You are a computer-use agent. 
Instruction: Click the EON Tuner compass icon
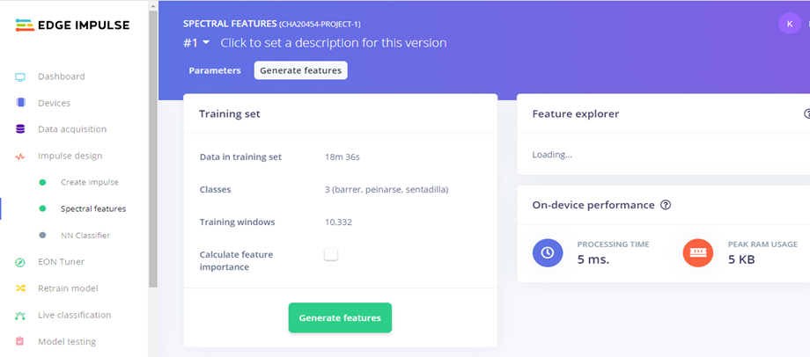coord(20,262)
